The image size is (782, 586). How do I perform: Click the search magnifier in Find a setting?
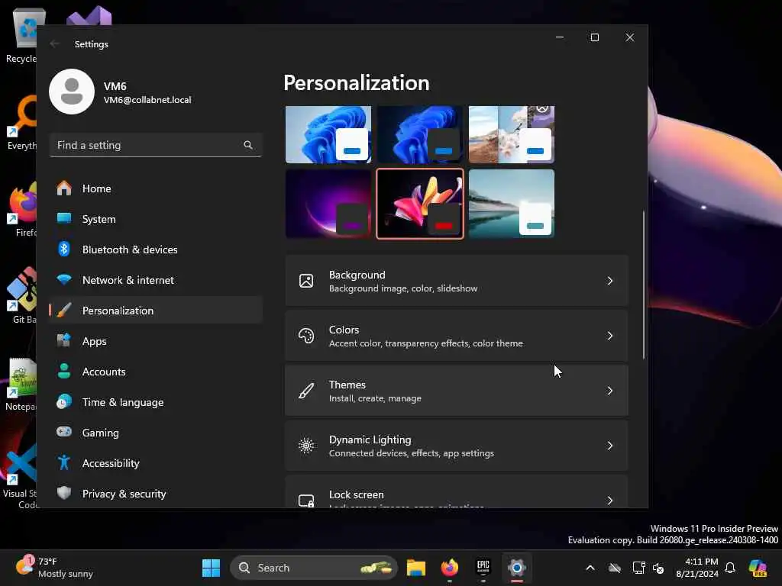(x=248, y=145)
